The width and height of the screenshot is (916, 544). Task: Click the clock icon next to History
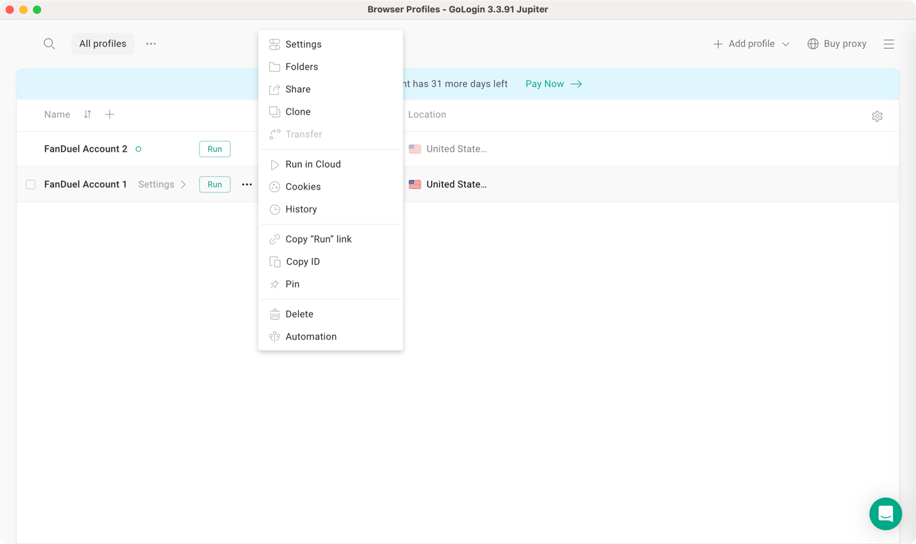click(x=274, y=209)
